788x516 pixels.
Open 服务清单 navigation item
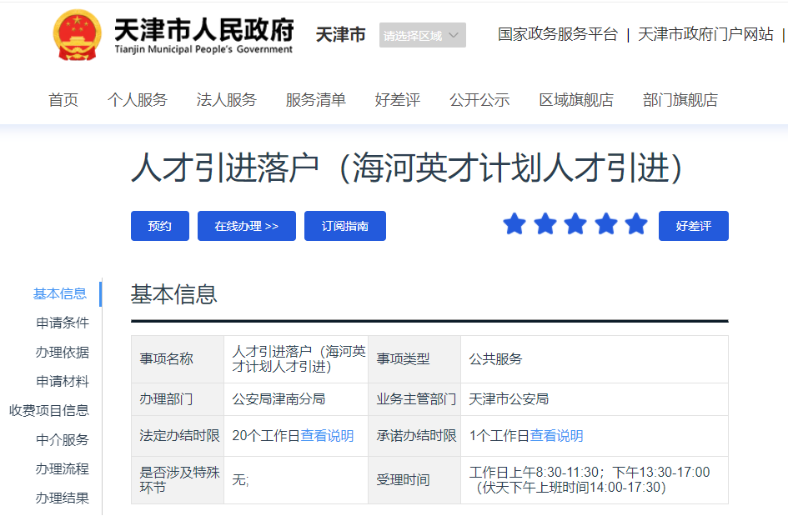(x=315, y=100)
